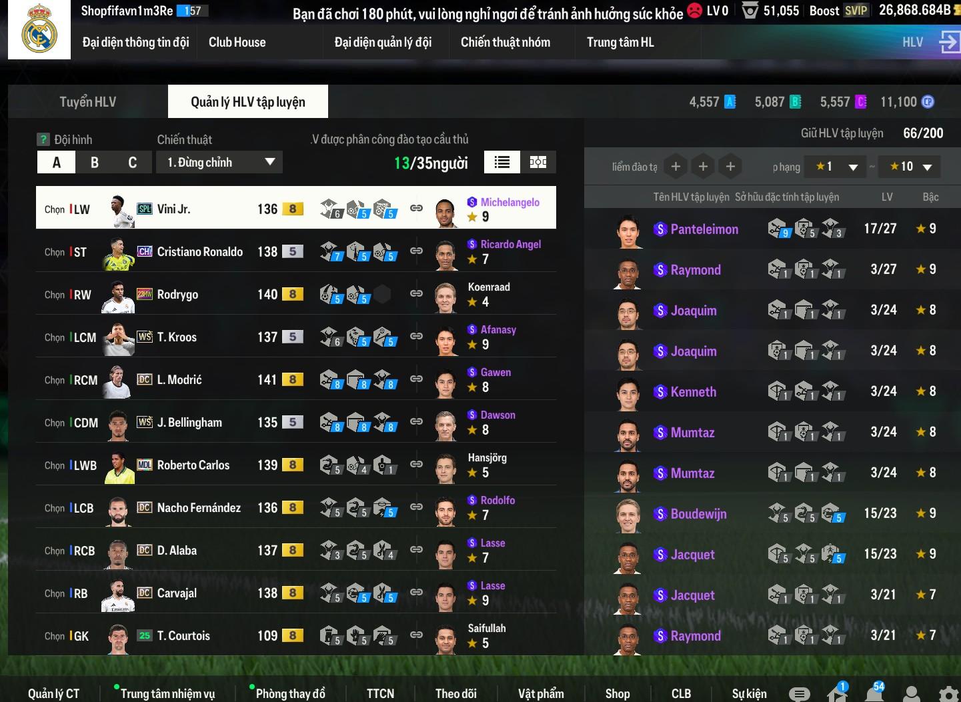Open the Đừng chỉnh tactics dropdown
Screen dimensions: 961x702
click(x=220, y=162)
